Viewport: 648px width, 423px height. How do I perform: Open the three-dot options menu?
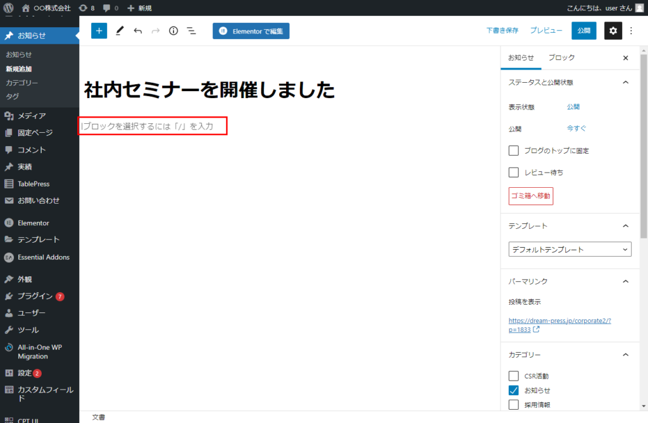630,30
